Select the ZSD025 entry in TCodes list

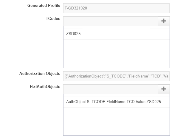click(116, 34)
